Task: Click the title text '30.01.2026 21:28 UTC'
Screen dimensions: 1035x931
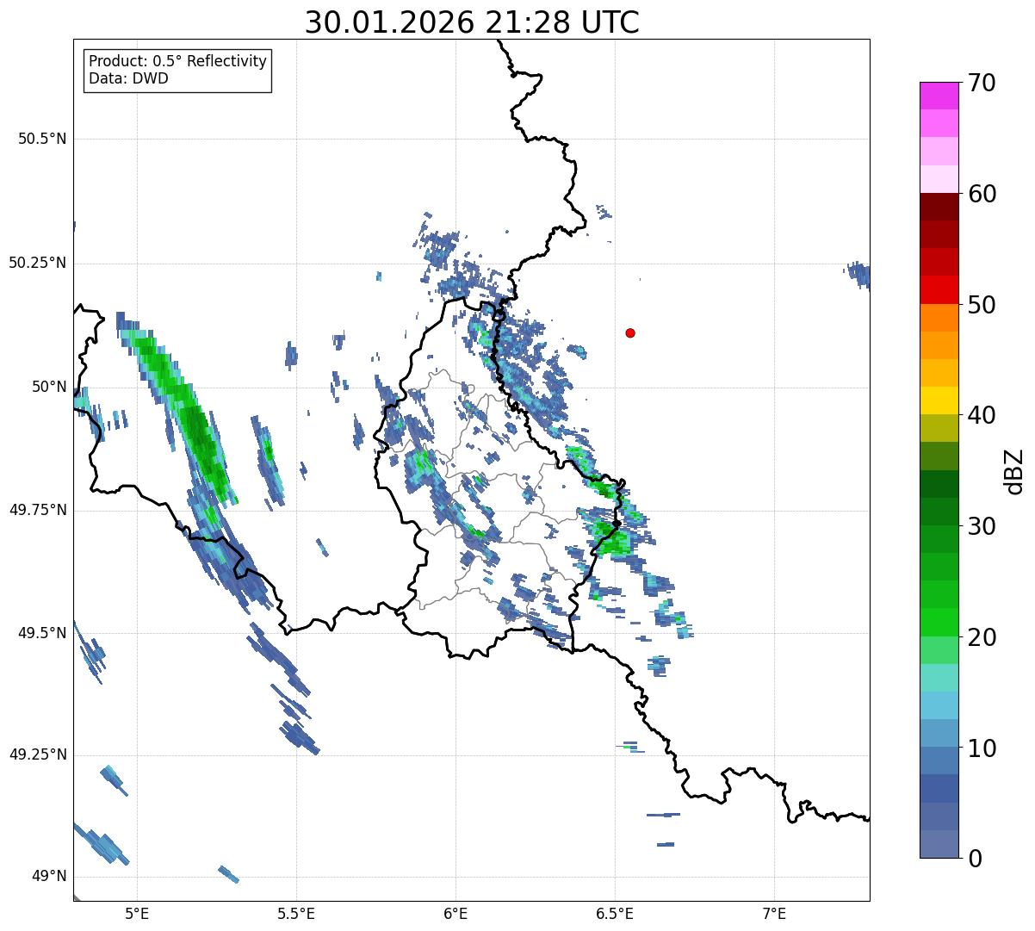Action: (x=472, y=22)
